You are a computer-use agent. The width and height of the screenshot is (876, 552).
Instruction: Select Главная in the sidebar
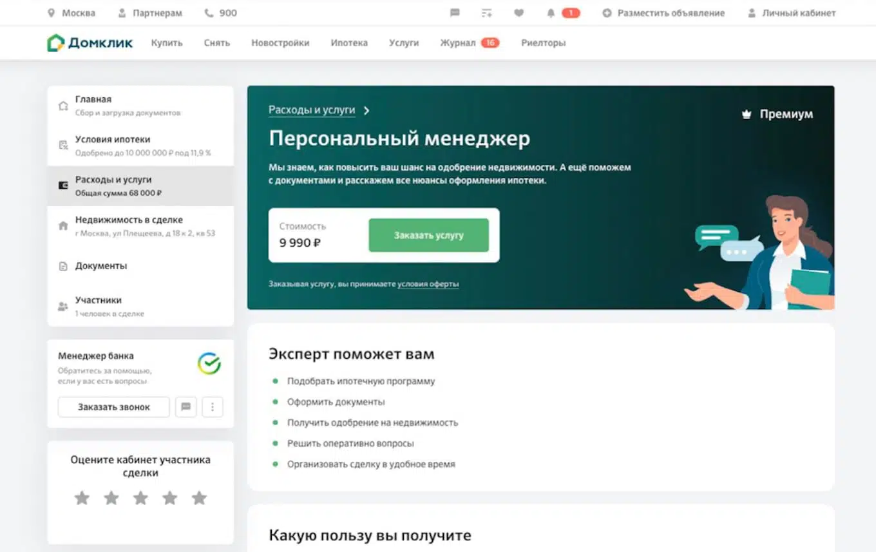click(140, 106)
